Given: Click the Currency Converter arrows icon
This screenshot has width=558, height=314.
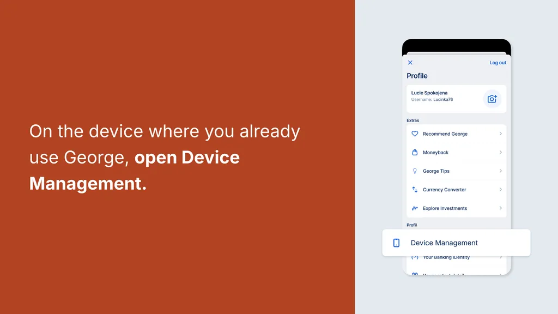Looking at the screenshot, I should coord(415,189).
